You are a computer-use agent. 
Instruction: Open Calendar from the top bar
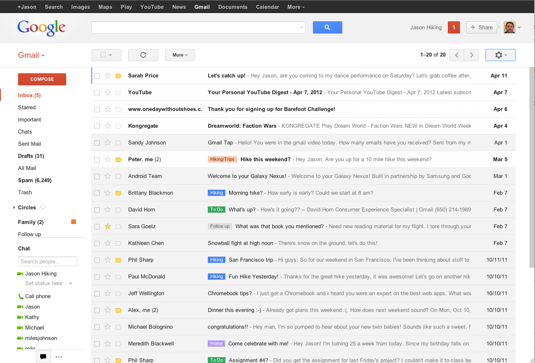(267, 7)
